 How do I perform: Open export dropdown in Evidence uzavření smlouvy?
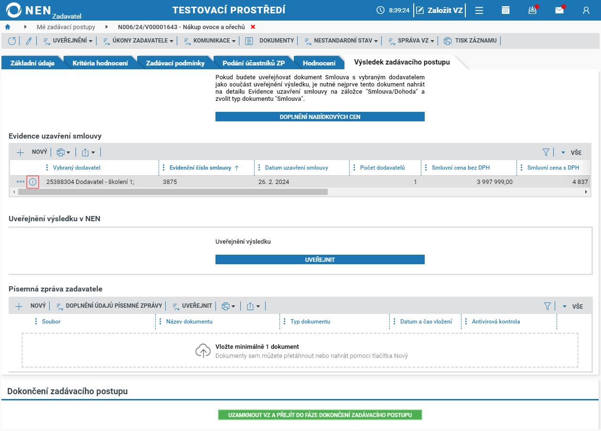pos(88,152)
